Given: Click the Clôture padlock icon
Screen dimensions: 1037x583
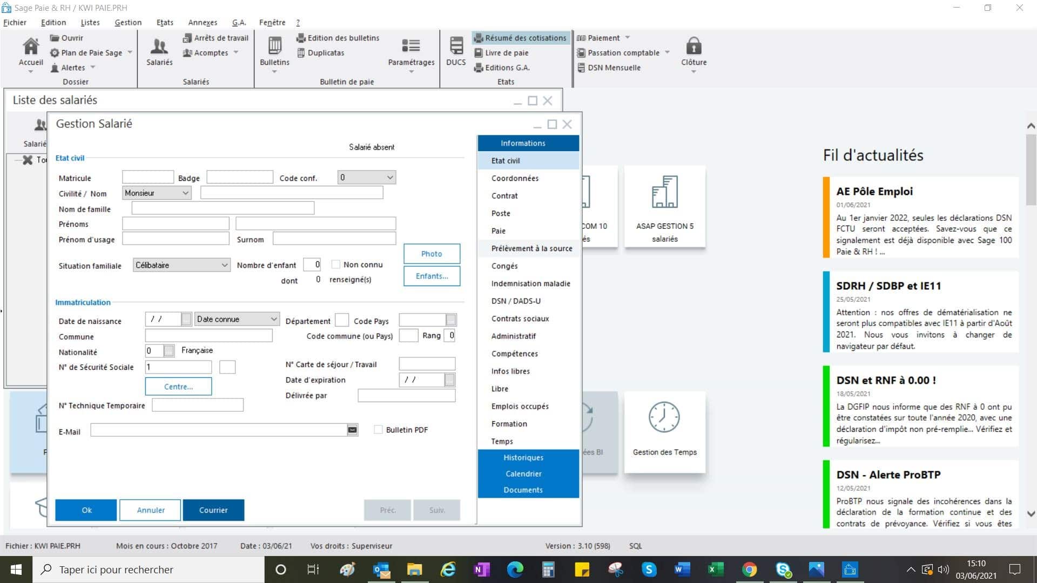Looking at the screenshot, I should click(x=693, y=48).
